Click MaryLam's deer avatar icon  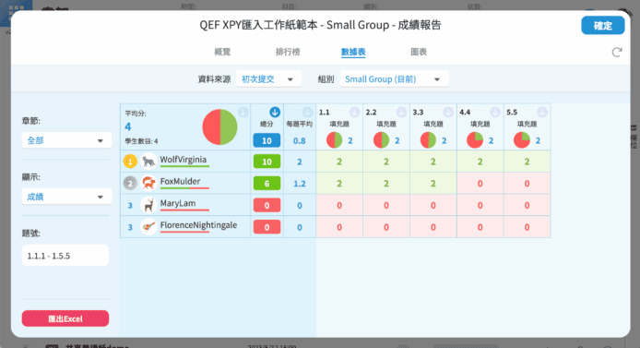click(x=148, y=205)
